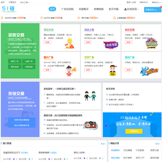Select the highlighted 首页 nav pill
Screen dimensions: 162x162
[52, 9]
